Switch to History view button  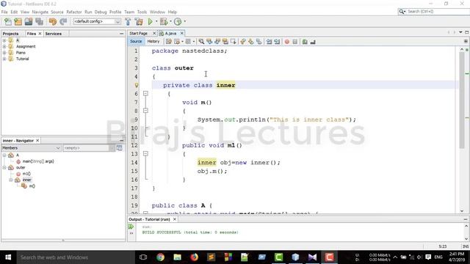pyautogui.click(x=153, y=41)
